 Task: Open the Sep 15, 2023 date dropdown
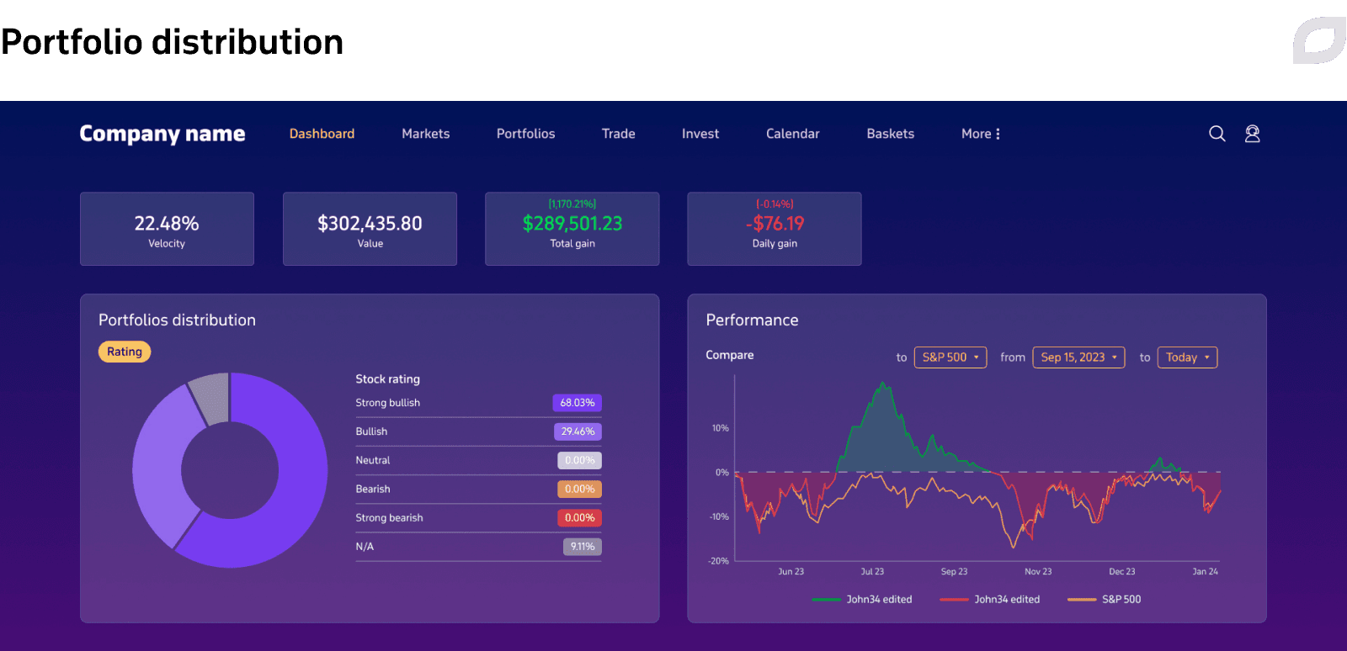[x=1078, y=357]
